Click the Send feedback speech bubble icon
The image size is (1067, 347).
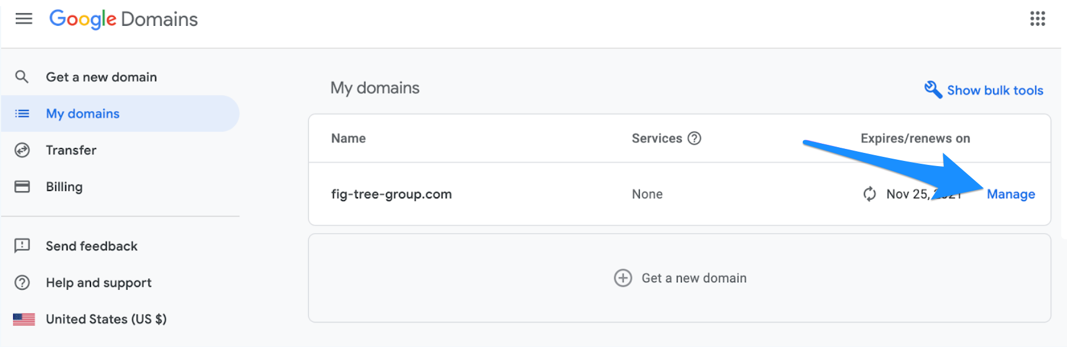(22, 246)
